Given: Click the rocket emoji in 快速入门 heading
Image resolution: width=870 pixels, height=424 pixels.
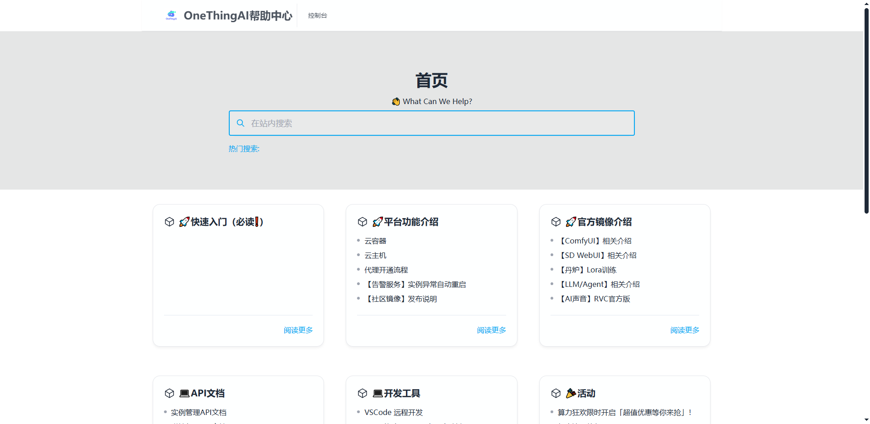Looking at the screenshot, I should [184, 222].
